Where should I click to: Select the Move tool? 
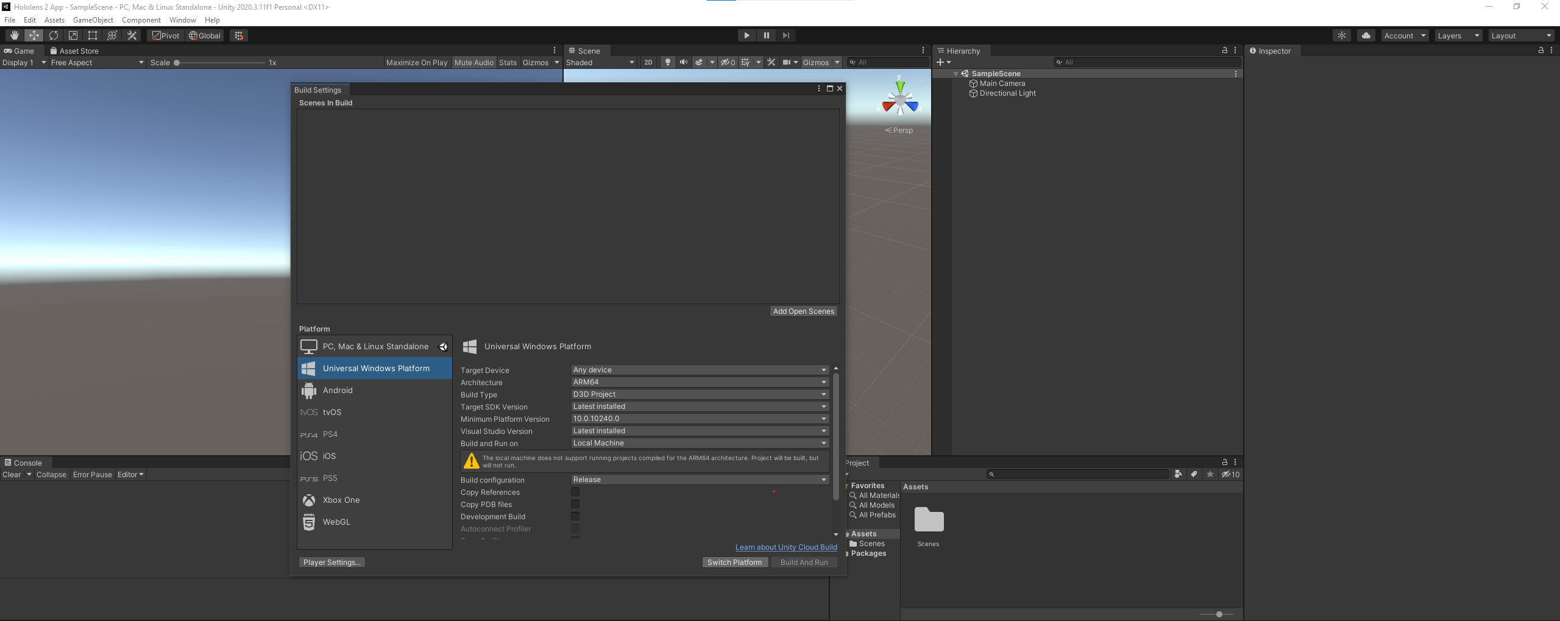[x=34, y=35]
